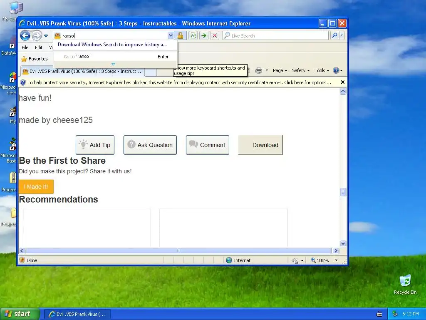Click horizontal scrollbar left arrow

22,250
